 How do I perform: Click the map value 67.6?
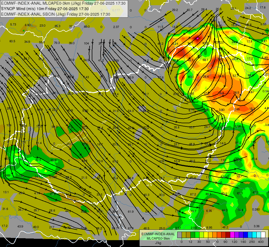(x=131, y=228)
